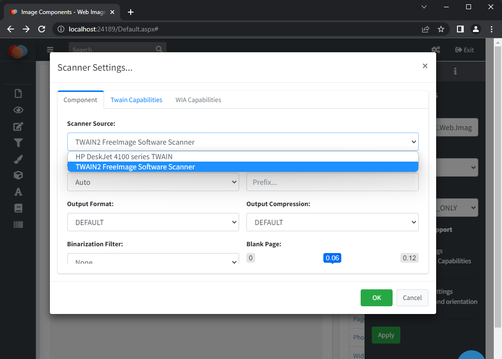Bookmark the page with the star icon
This screenshot has width=502, height=359.
[x=441, y=29]
